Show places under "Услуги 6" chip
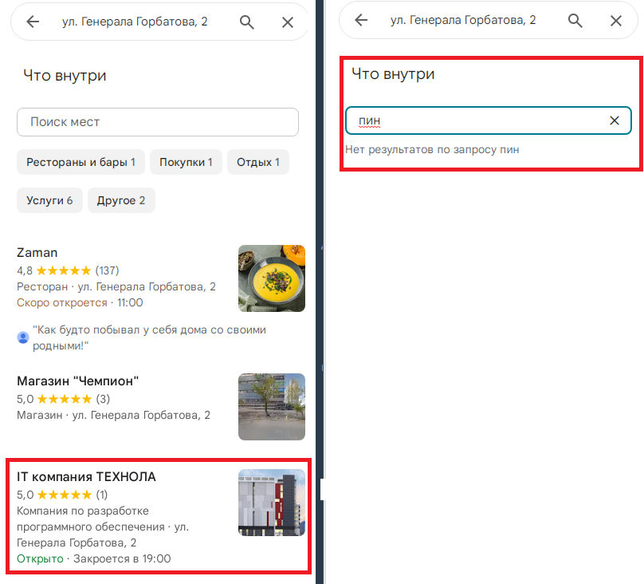This screenshot has height=584, width=644. (49, 200)
